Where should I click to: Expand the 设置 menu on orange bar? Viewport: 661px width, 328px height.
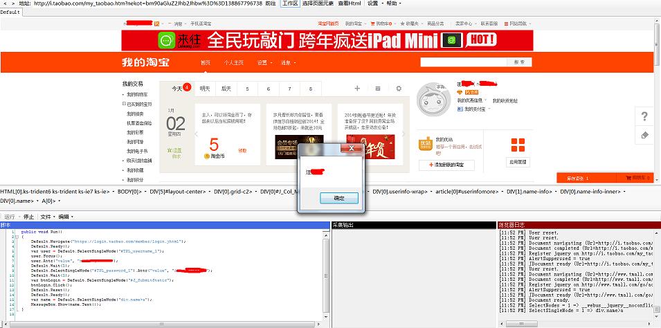264,62
